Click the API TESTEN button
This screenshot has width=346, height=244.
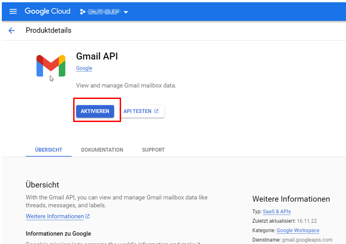tap(141, 111)
